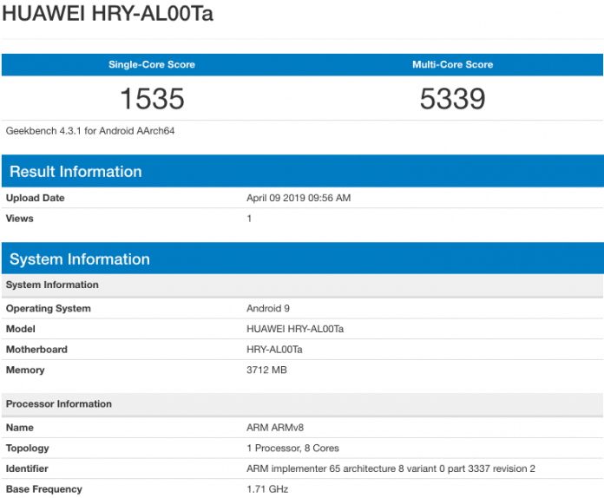604x498 pixels.
Task: Click the Operating System label
Action: click(48, 309)
